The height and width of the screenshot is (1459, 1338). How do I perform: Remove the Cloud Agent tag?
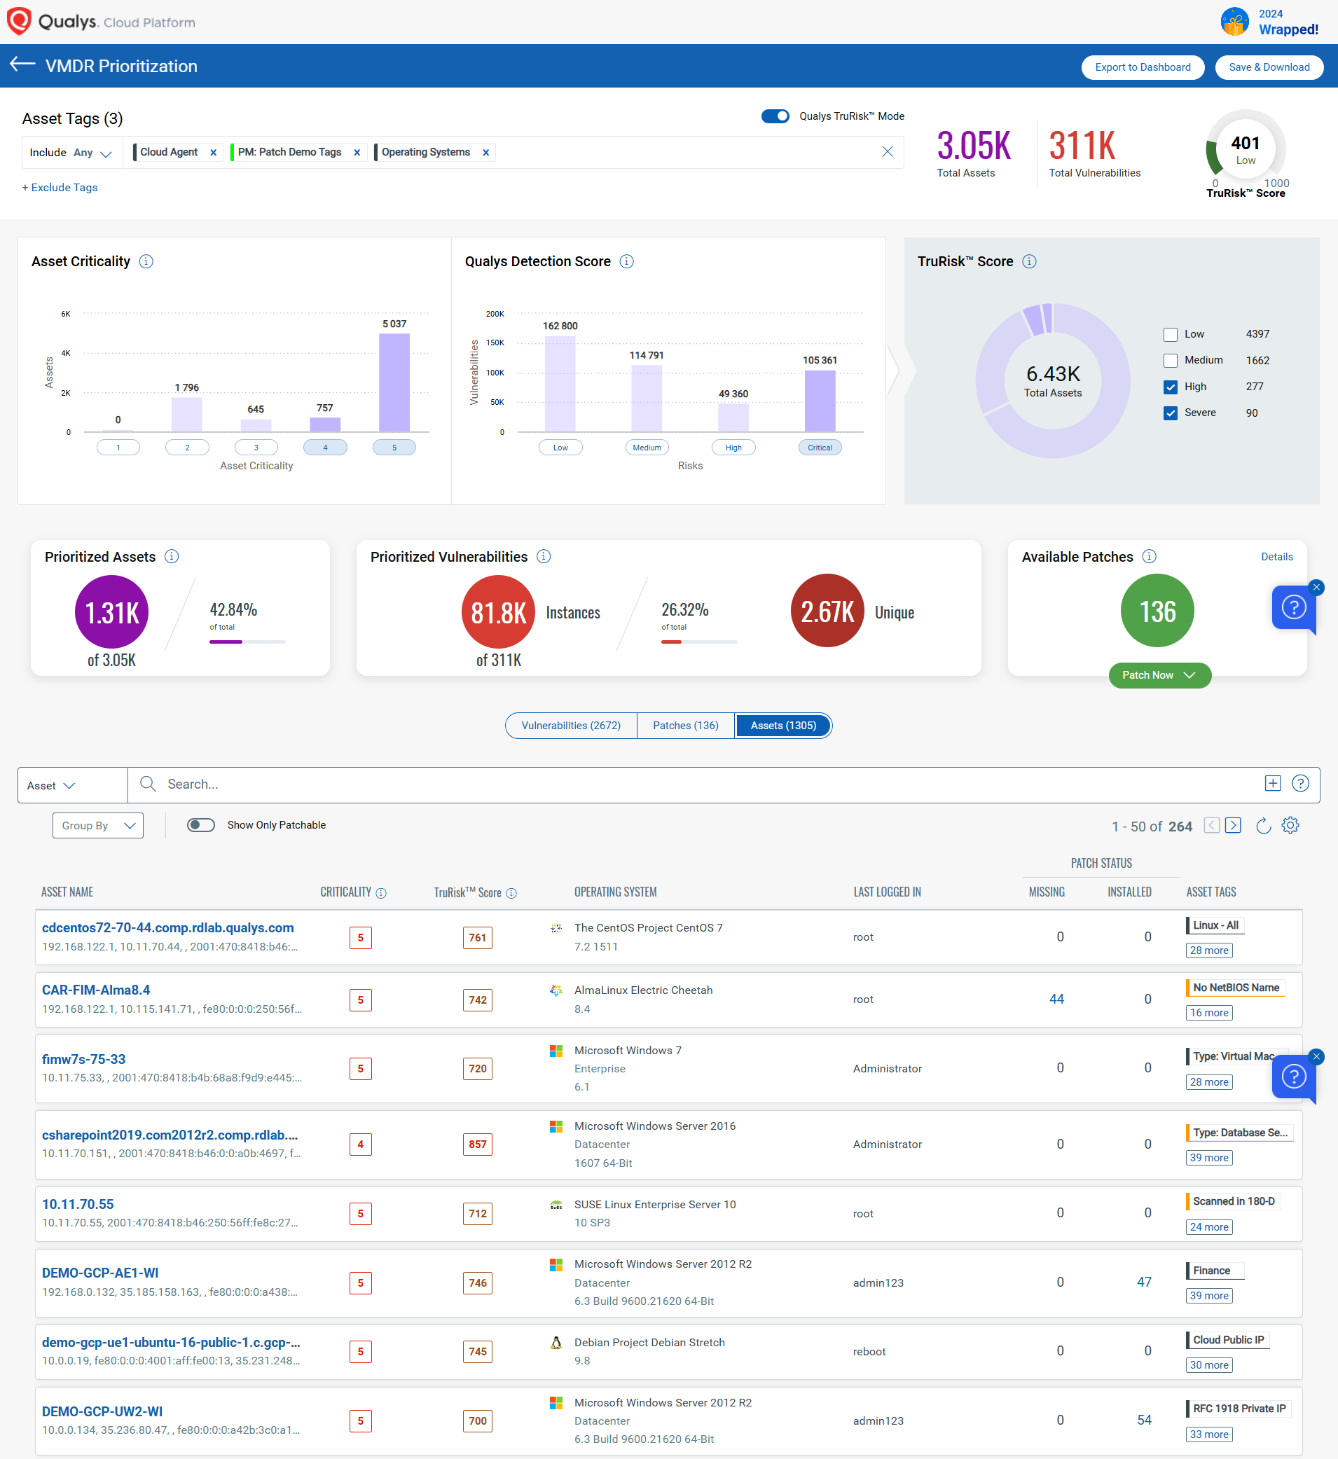tap(213, 153)
